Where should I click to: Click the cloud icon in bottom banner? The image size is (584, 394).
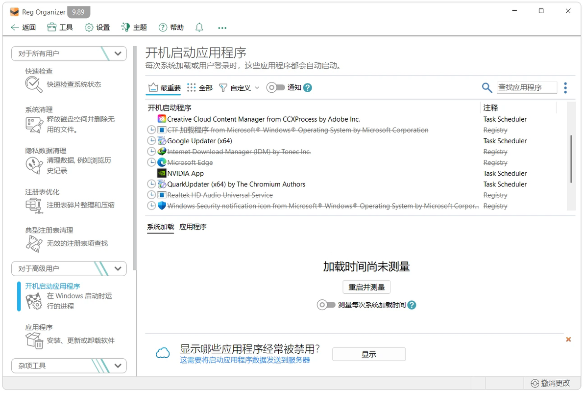coord(163,353)
